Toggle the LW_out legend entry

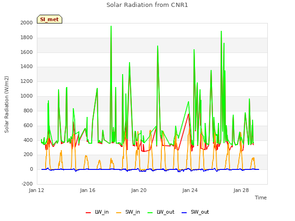click(x=161, y=212)
